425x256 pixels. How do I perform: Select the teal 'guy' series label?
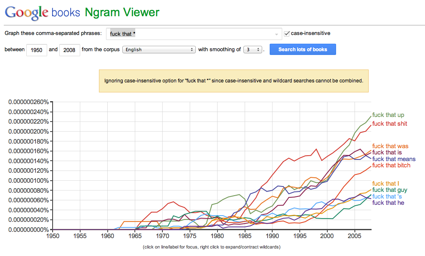coord(390,190)
